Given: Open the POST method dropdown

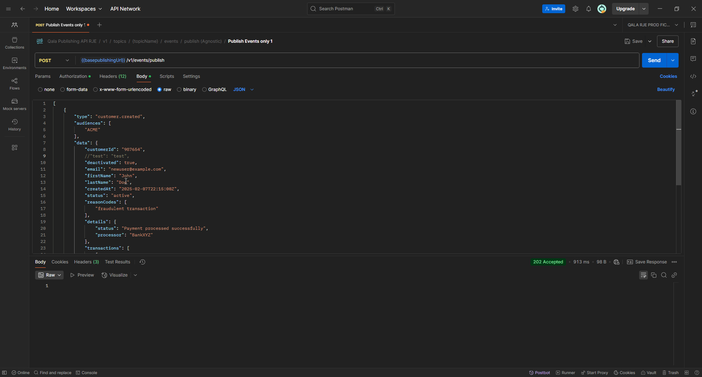Looking at the screenshot, I should 54,60.
